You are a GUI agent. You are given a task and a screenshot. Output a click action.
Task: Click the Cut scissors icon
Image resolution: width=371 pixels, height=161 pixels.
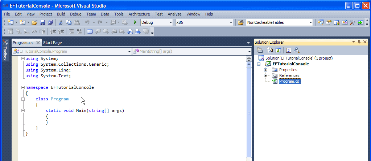[x=61, y=22]
